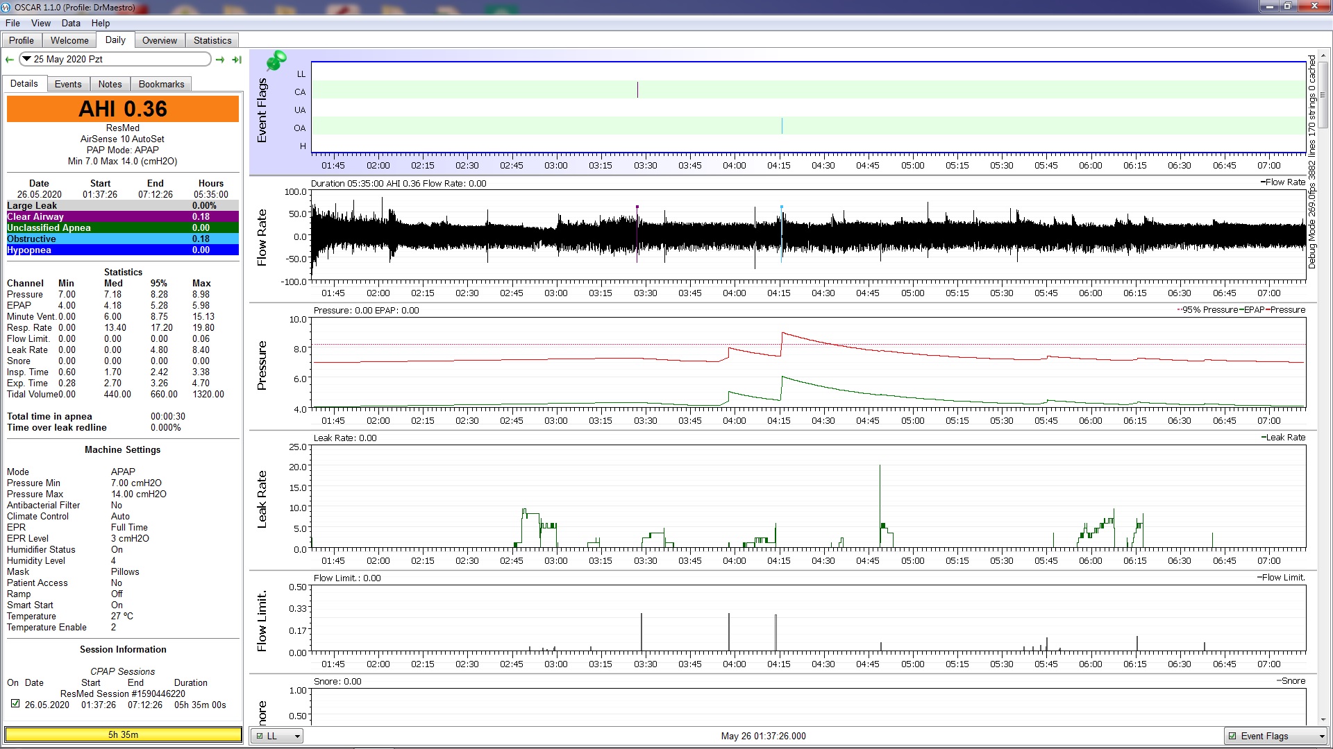Click the CA event marker in Event Flags
Image resolution: width=1333 pixels, height=749 pixels.
(637, 90)
